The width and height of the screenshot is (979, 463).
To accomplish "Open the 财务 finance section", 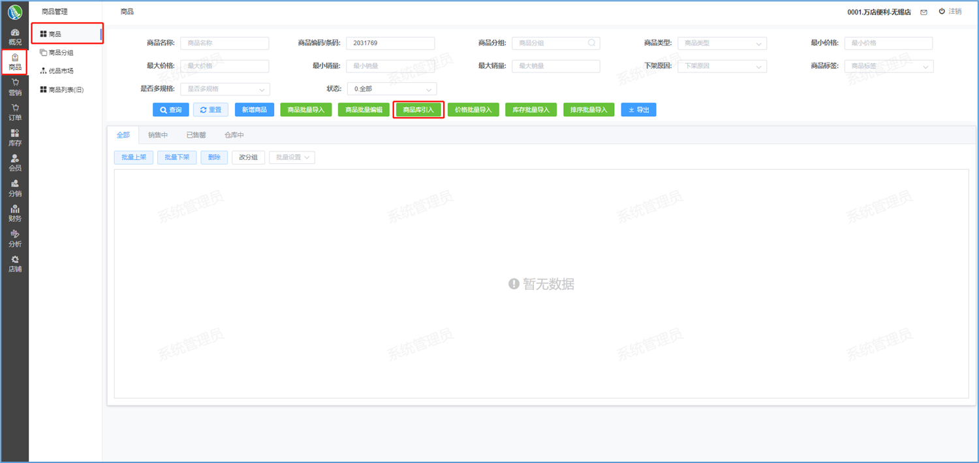I will point(14,214).
